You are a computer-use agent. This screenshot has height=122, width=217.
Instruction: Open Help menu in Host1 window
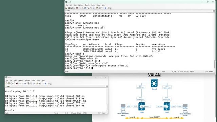[43, 81]
